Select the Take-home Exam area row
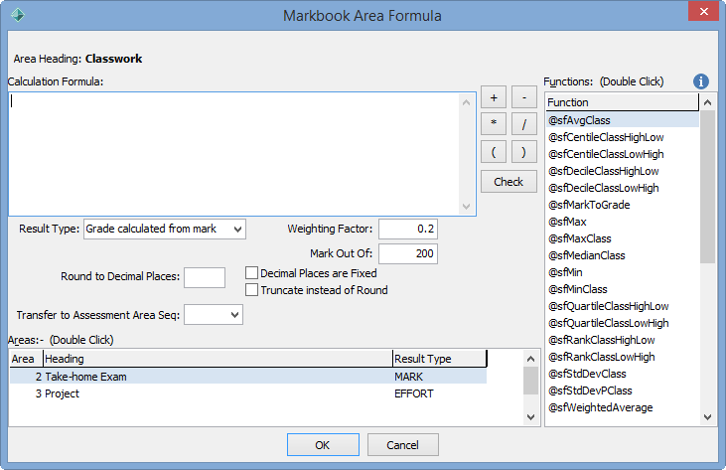726x470 pixels. [248, 377]
